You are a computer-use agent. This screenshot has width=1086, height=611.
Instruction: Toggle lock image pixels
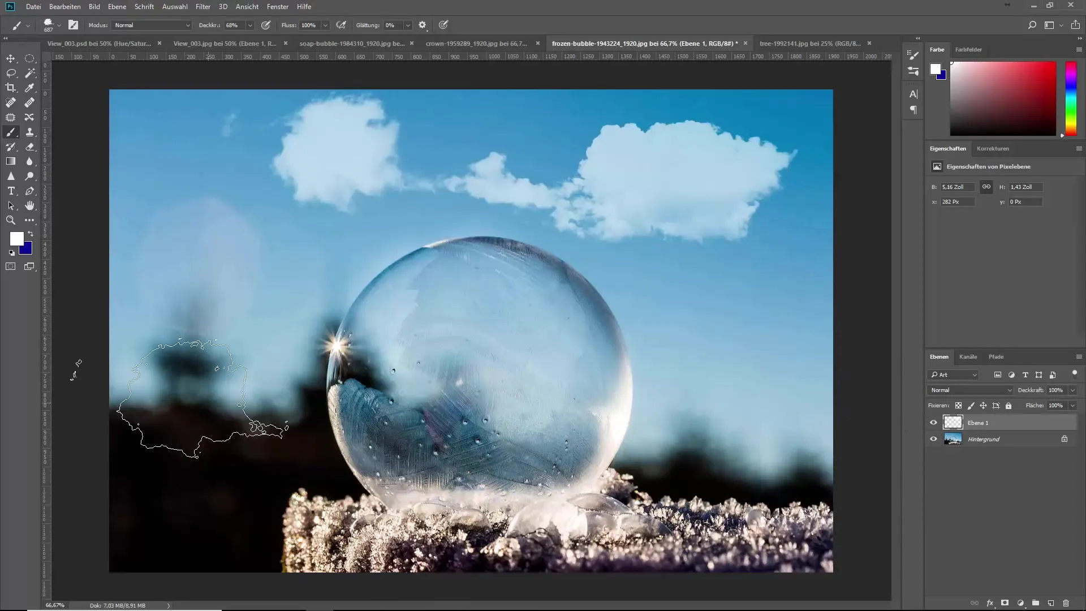(x=971, y=406)
